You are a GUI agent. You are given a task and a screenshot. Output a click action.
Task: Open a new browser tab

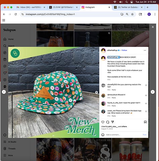click(148, 7)
